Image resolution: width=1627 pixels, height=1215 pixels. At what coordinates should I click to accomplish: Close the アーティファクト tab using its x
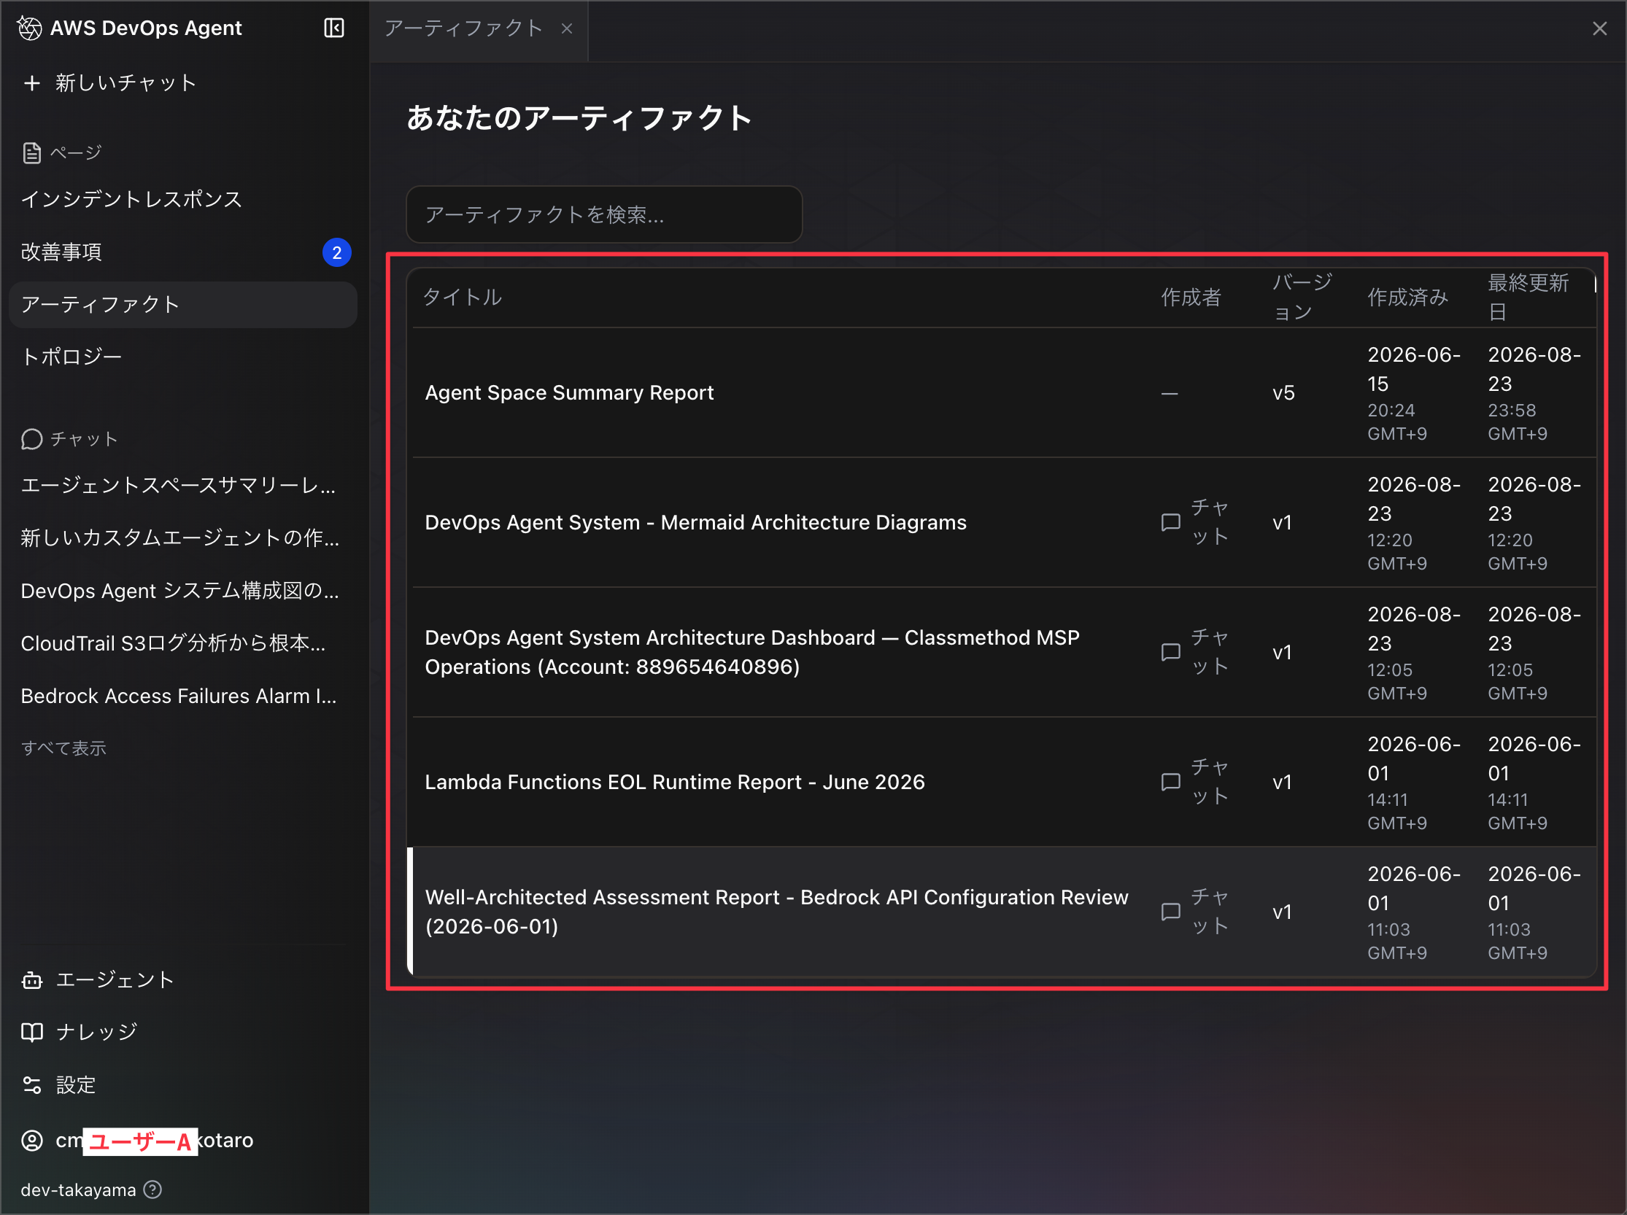(566, 28)
